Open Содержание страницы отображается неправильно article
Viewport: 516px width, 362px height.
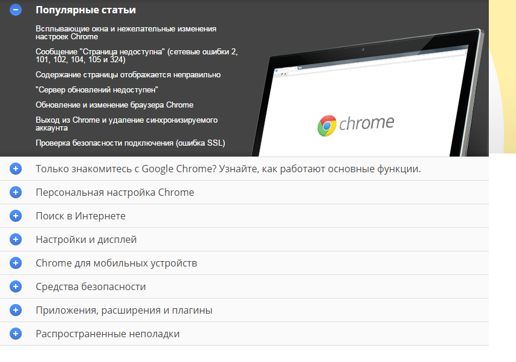pos(128,75)
